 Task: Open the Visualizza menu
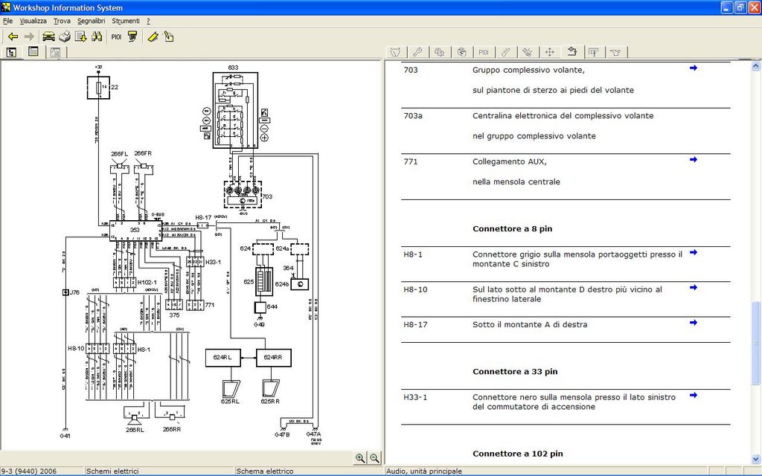33,21
